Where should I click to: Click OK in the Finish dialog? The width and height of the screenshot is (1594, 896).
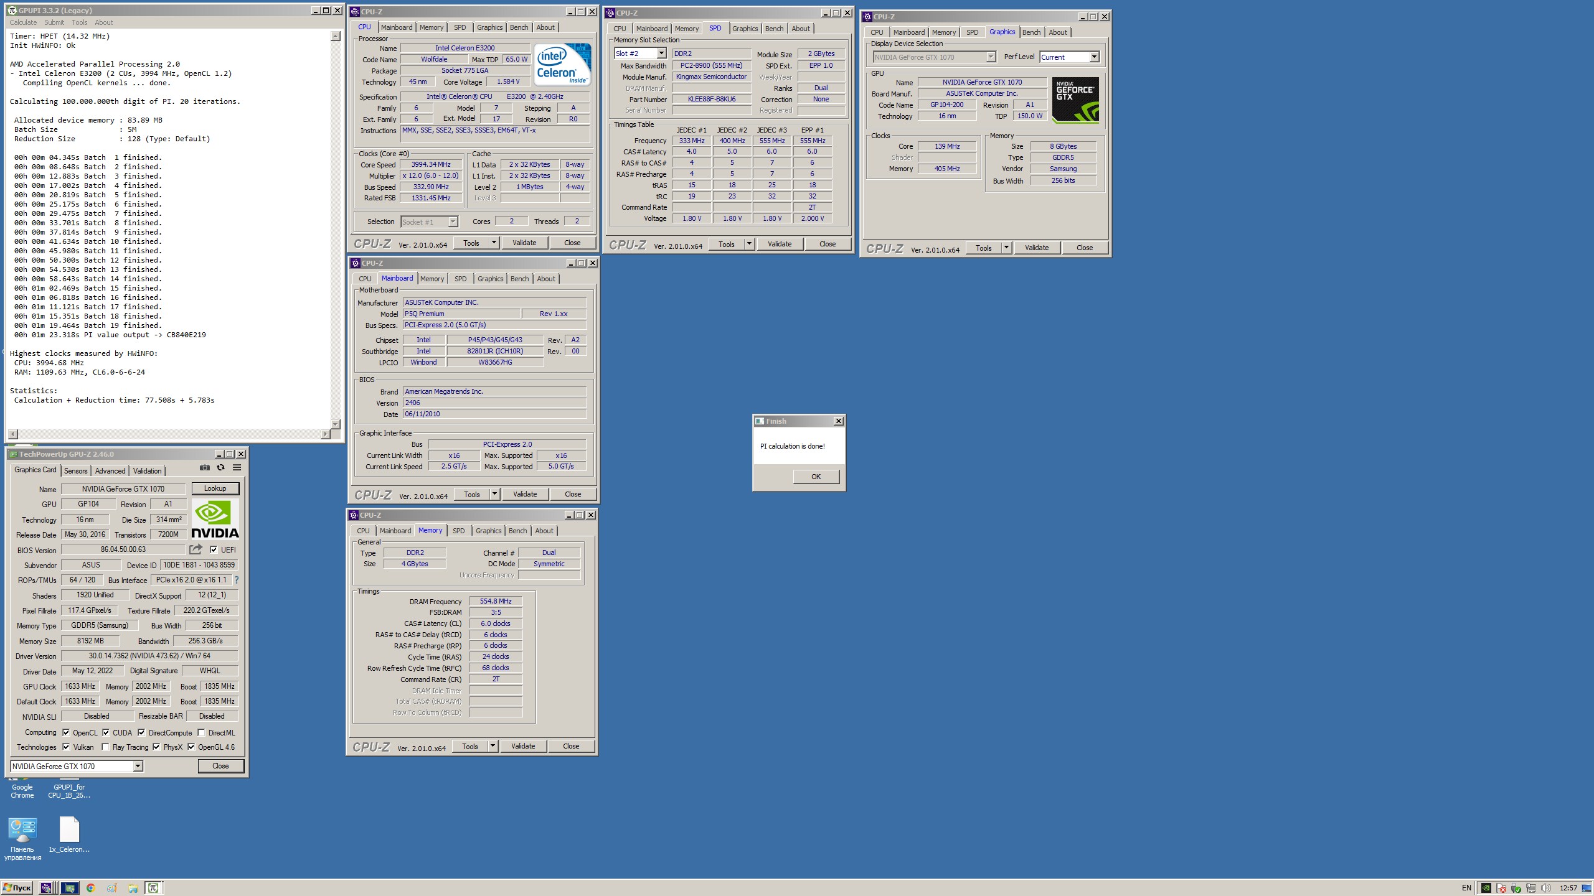[816, 477]
